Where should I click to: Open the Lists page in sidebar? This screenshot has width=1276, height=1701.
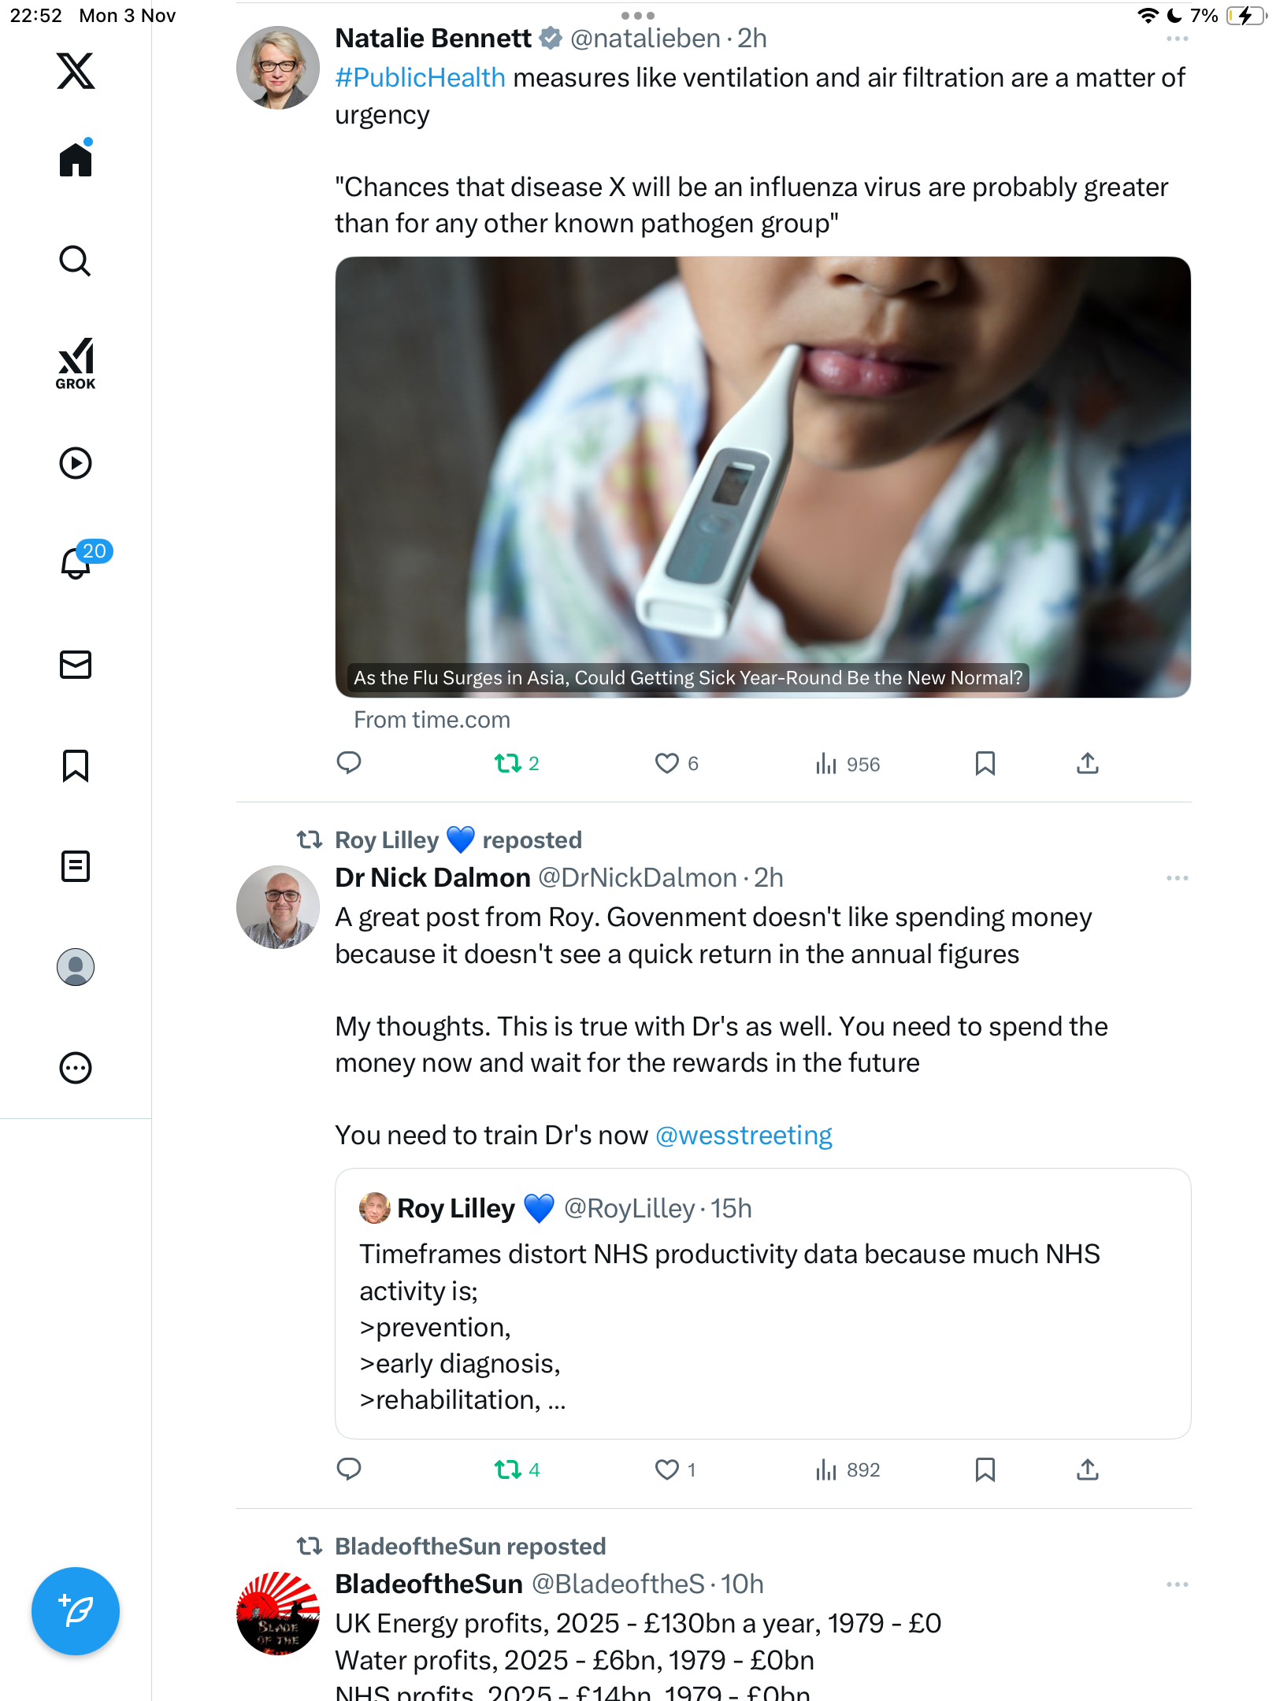76,866
